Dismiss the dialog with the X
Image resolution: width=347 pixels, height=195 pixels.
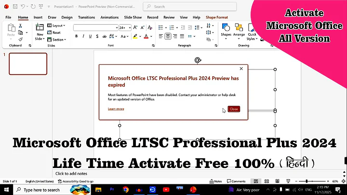click(241, 69)
